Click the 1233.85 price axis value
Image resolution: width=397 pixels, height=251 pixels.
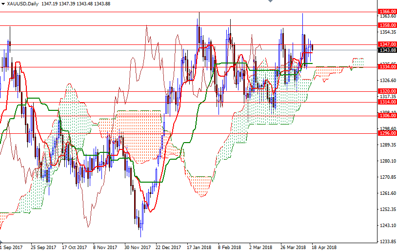[388, 241]
